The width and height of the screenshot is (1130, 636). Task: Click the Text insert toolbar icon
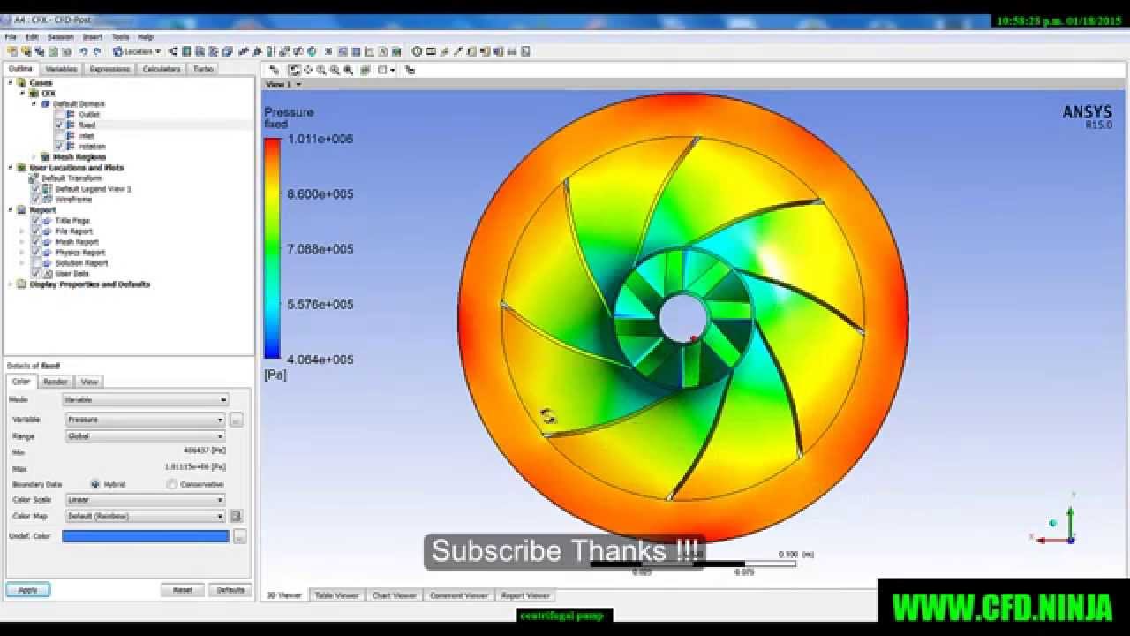(242, 51)
